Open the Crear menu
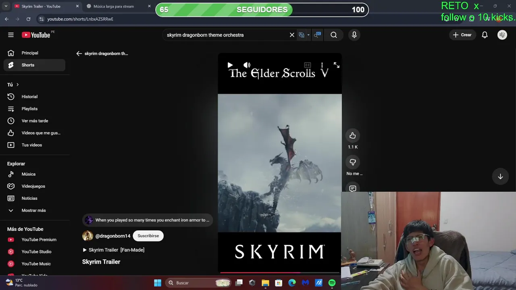The width and height of the screenshot is (516, 290). click(x=462, y=35)
